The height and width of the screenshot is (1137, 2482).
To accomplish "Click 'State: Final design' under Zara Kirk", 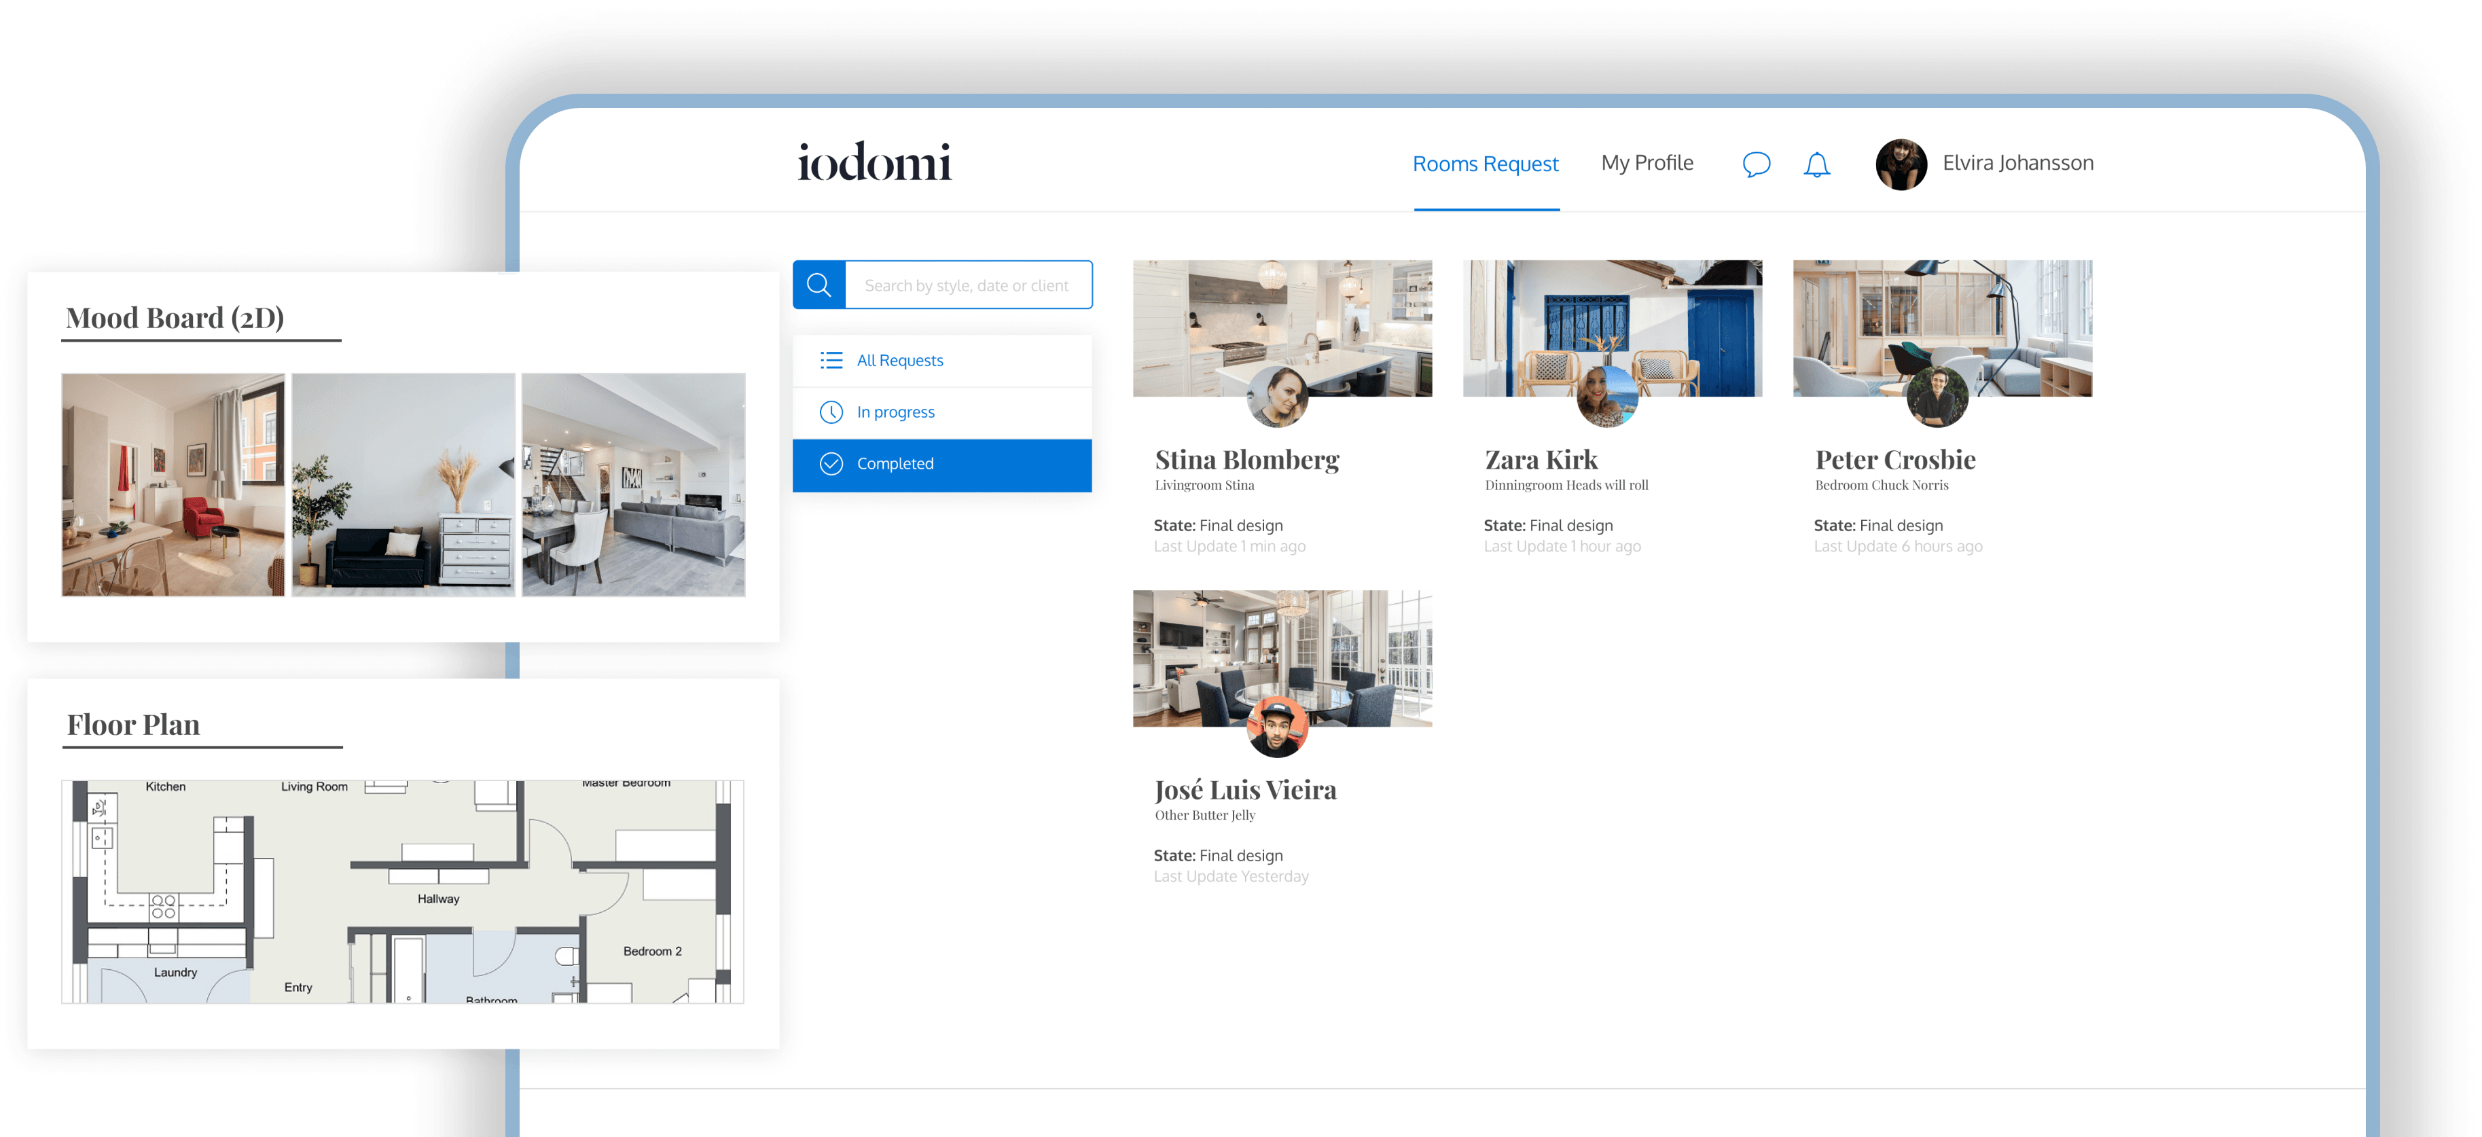I will (1547, 525).
